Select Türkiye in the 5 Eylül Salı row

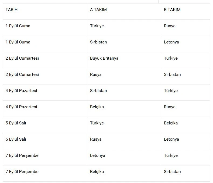pyautogui.click(x=97, y=123)
